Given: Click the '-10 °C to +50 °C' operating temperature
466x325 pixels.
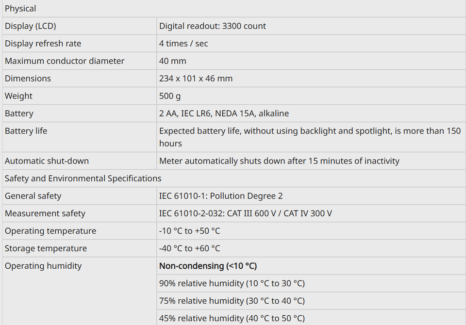Looking at the screenshot, I should (x=190, y=231).
